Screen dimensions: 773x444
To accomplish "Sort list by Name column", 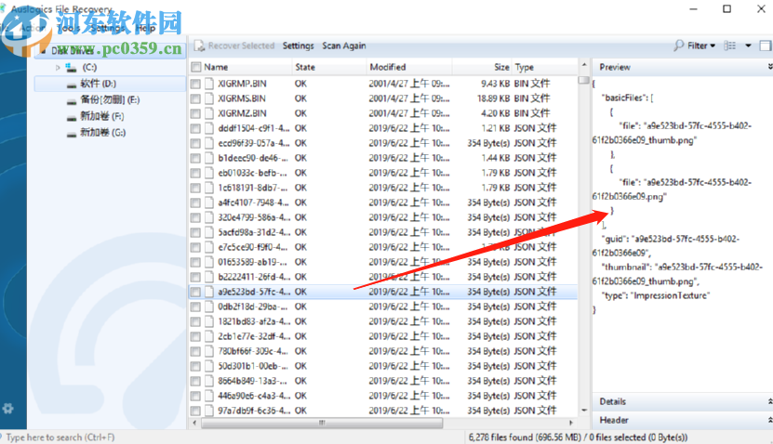I will tap(216, 67).
